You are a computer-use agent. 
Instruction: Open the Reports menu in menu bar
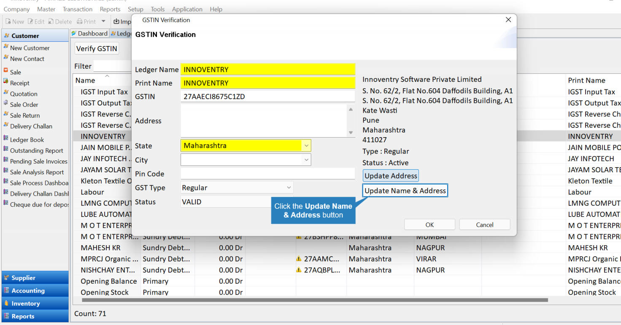coord(110,9)
